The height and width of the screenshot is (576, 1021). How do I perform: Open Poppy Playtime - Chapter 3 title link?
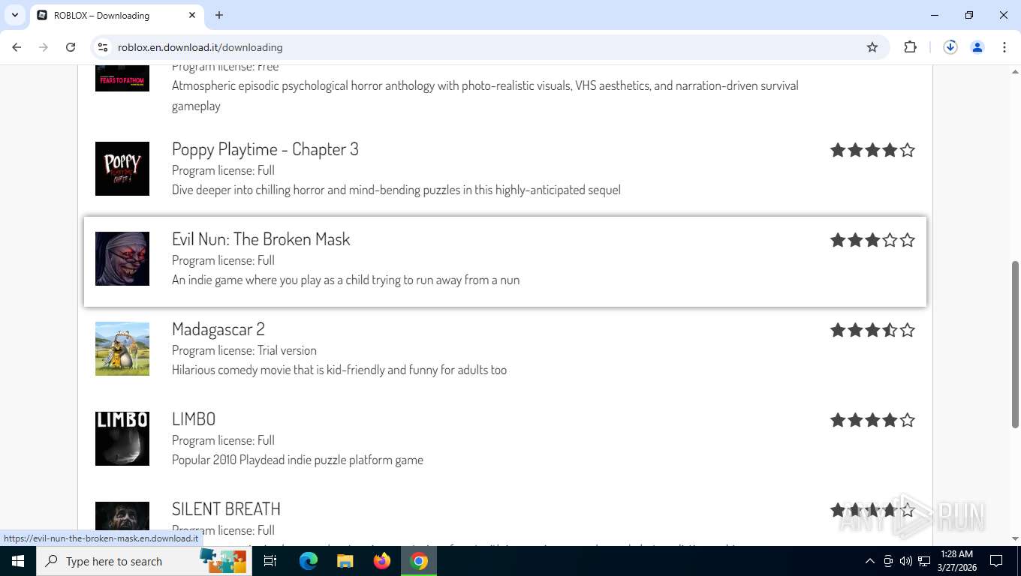(265, 149)
